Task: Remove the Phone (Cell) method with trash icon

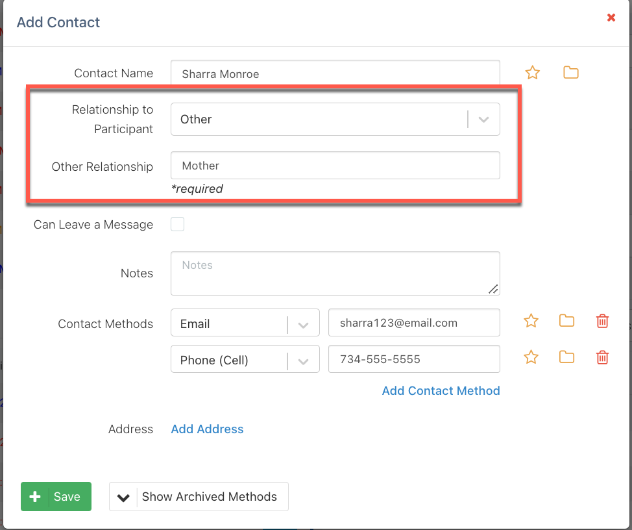Action: click(602, 357)
